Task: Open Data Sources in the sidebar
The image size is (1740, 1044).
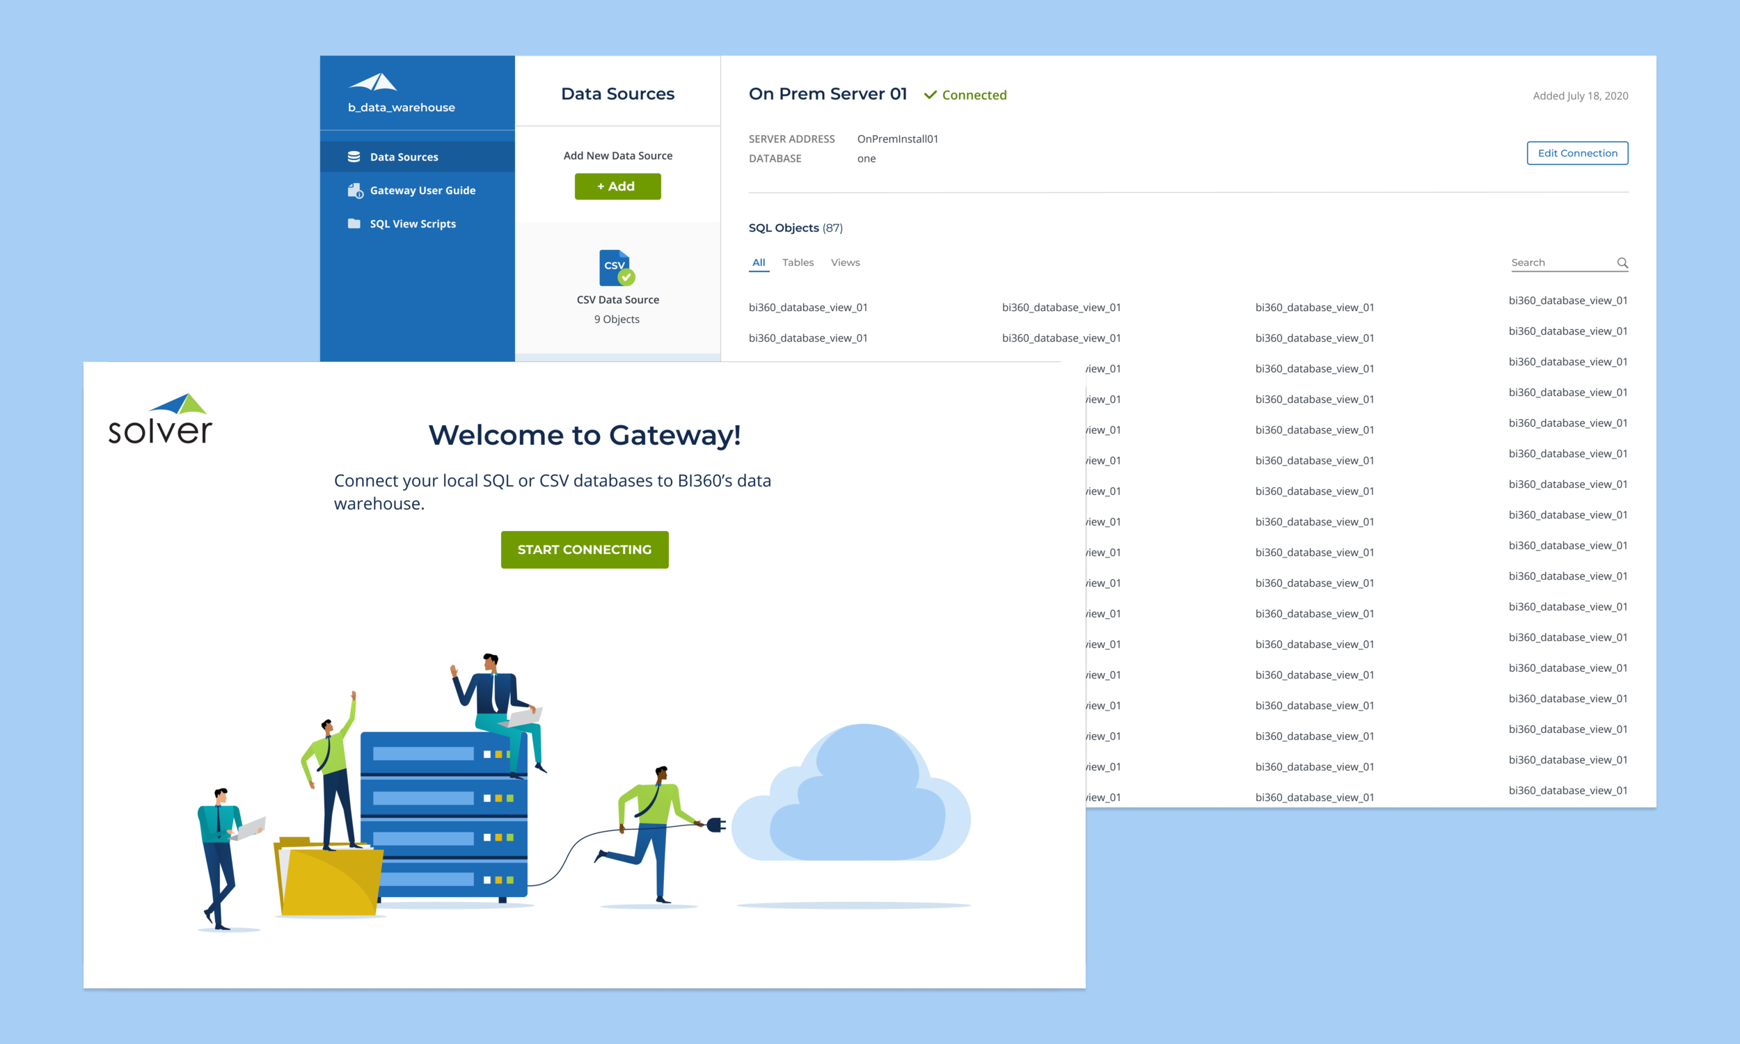Action: tap(417, 157)
